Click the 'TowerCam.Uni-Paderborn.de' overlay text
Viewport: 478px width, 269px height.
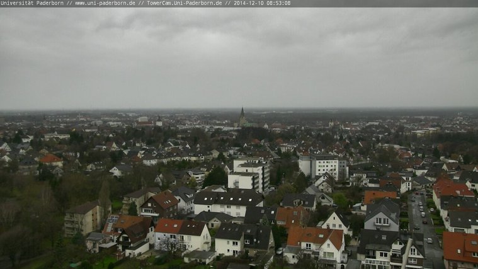coord(185,3)
